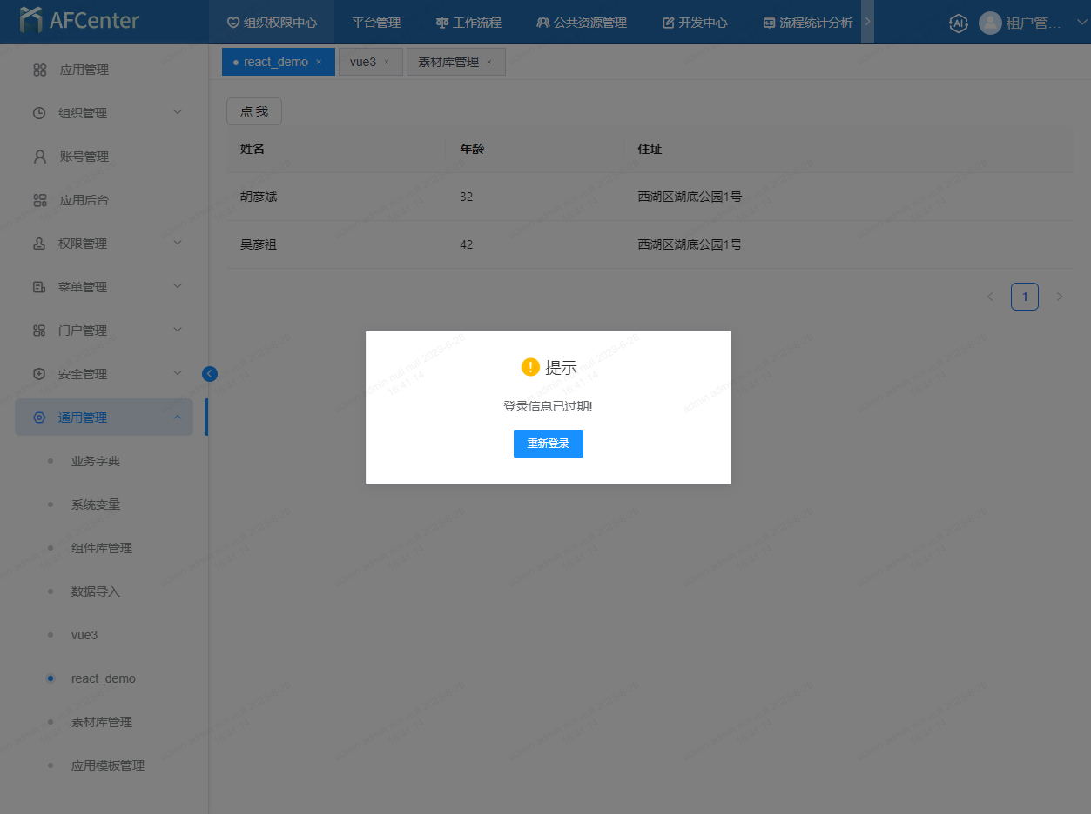Click the AI assistant icon in header
This screenshot has height=815, width=1091.
click(958, 23)
